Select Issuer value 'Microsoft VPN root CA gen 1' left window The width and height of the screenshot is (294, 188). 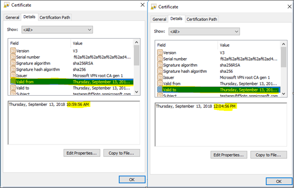point(98,76)
